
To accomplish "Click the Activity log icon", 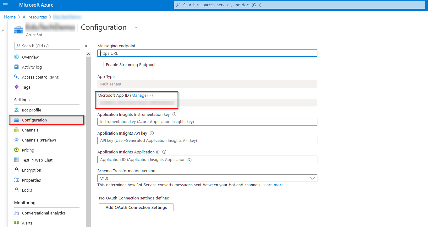I will 17,67.
